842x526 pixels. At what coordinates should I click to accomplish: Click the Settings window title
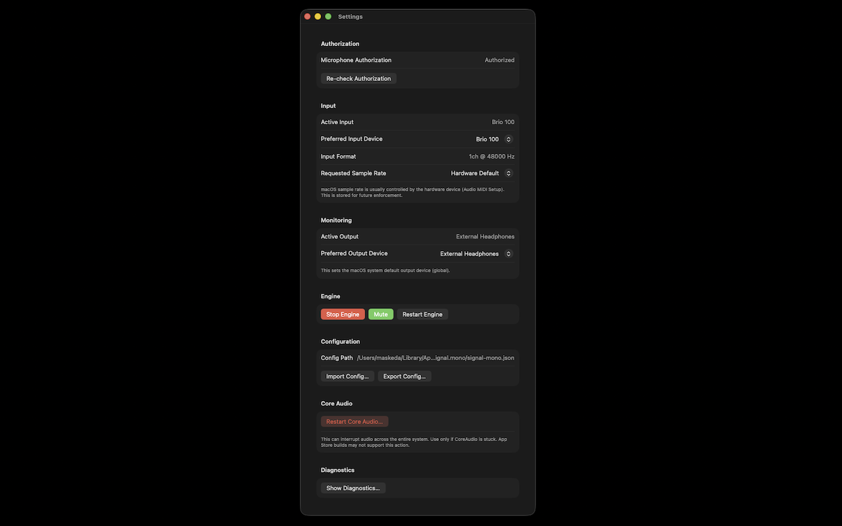[x=350, y=16]
